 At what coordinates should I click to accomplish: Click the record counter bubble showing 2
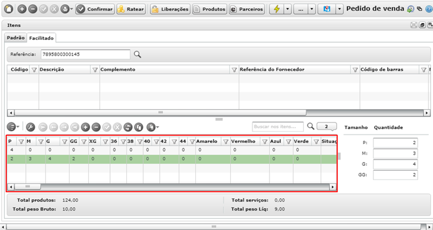click(327, 127)
